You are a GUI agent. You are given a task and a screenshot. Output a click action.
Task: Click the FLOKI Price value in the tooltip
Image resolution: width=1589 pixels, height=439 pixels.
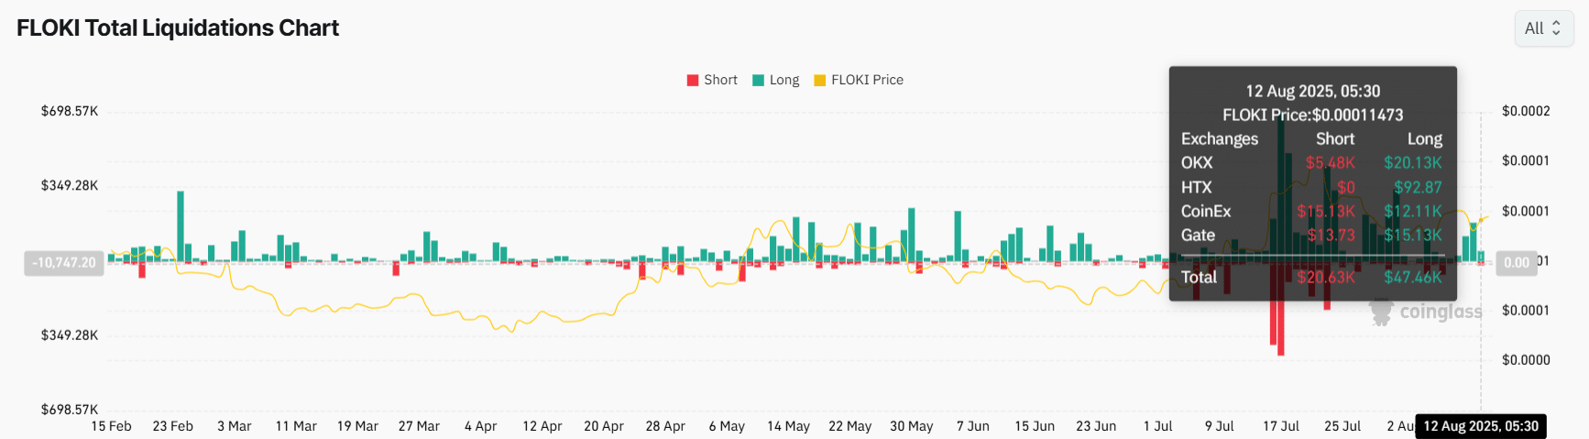1357,115
